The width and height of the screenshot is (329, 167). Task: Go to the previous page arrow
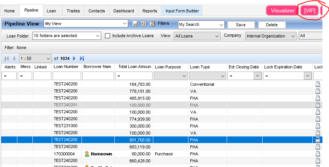14,58
